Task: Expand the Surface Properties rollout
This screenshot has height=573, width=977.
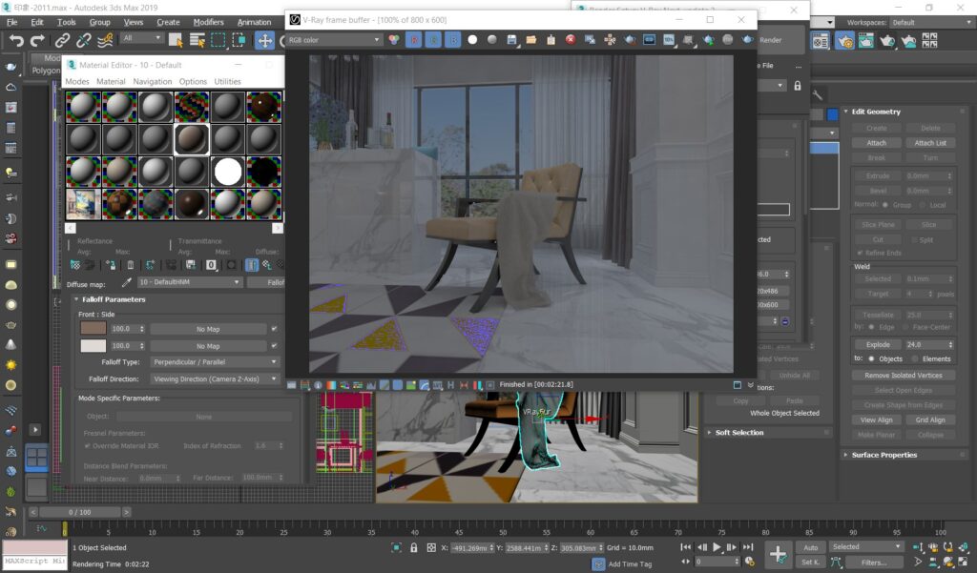Action: click(883, 455)
